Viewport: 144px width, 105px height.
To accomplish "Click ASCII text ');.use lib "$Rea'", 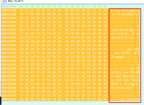I will click(x=125, y=80).
